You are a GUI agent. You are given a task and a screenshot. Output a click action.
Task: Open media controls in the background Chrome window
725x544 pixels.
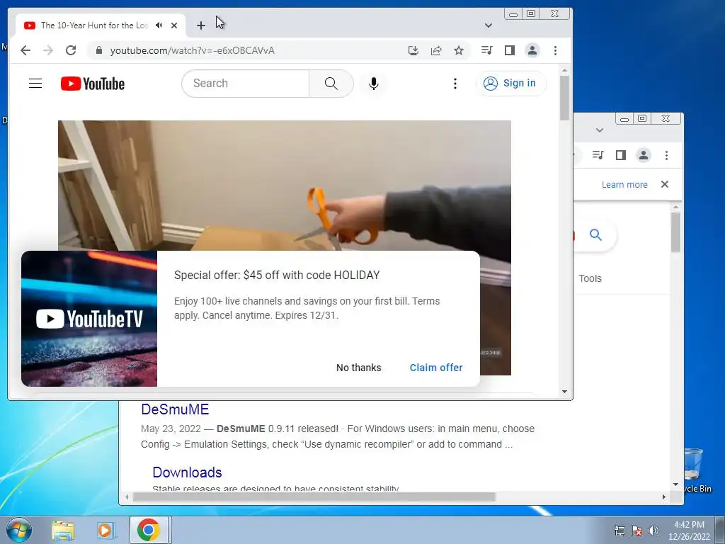click(598, 155)
